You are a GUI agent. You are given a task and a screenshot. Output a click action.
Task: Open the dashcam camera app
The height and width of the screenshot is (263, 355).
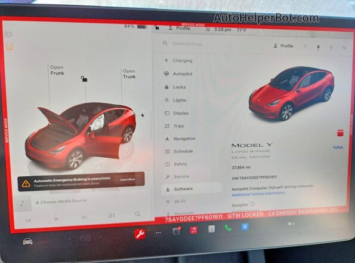(177, 231)
